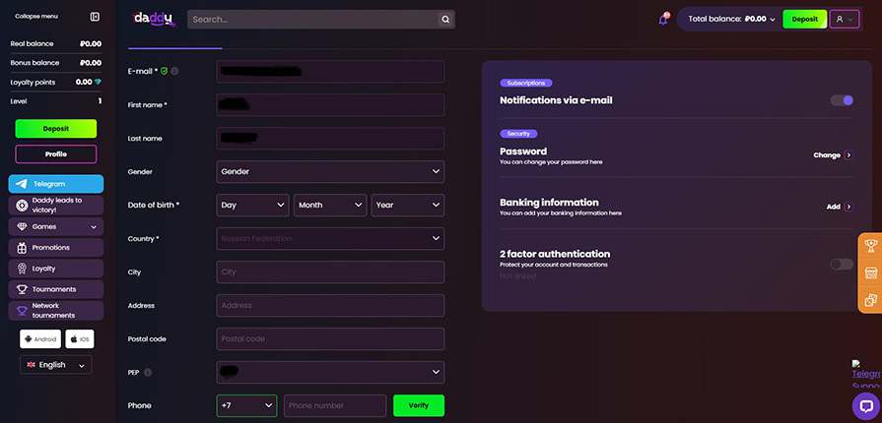Open the +7 phone code dropdown
882x423 pixels.
point(246,405)
